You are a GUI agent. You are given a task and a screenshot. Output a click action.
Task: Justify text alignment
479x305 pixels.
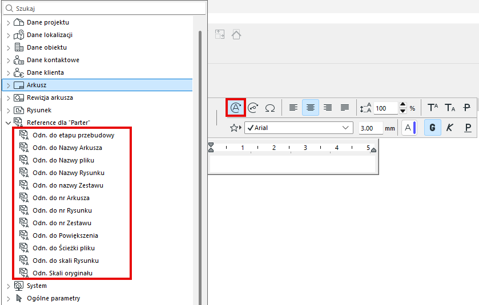(345, 108)
